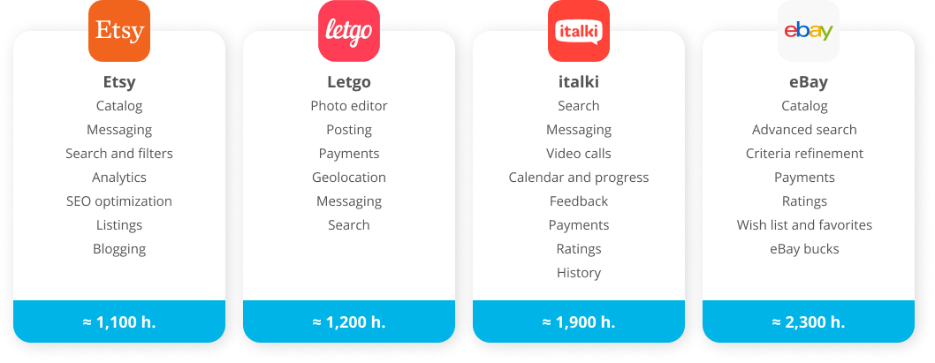Select the Letgo card heading

click(x=349, y=82)
